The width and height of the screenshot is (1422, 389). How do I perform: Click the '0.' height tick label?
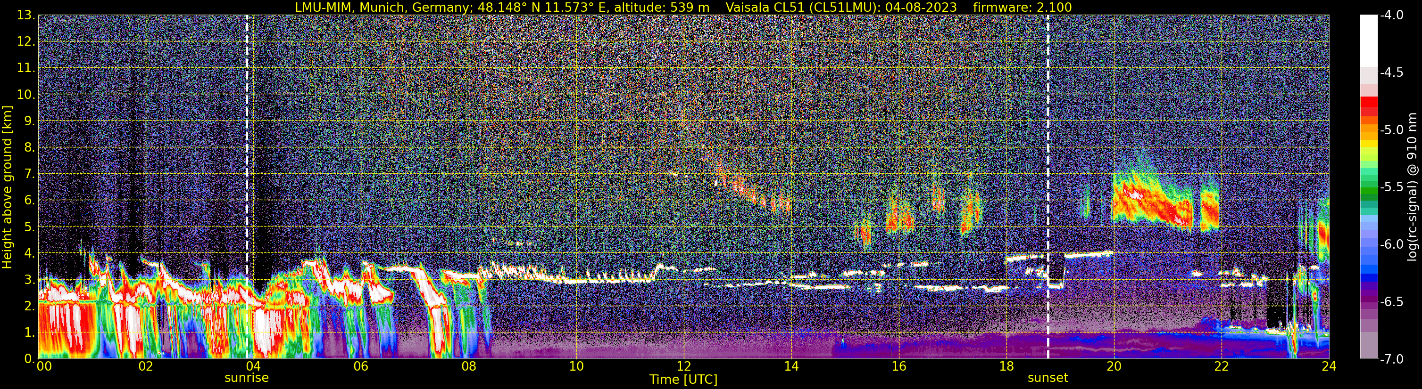(x=29, y=359)
